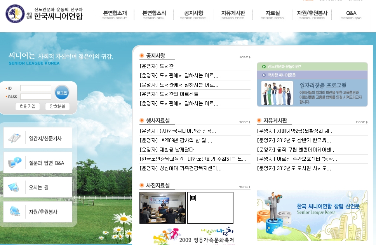Click the round blue 로그인 button

[62, 92]
